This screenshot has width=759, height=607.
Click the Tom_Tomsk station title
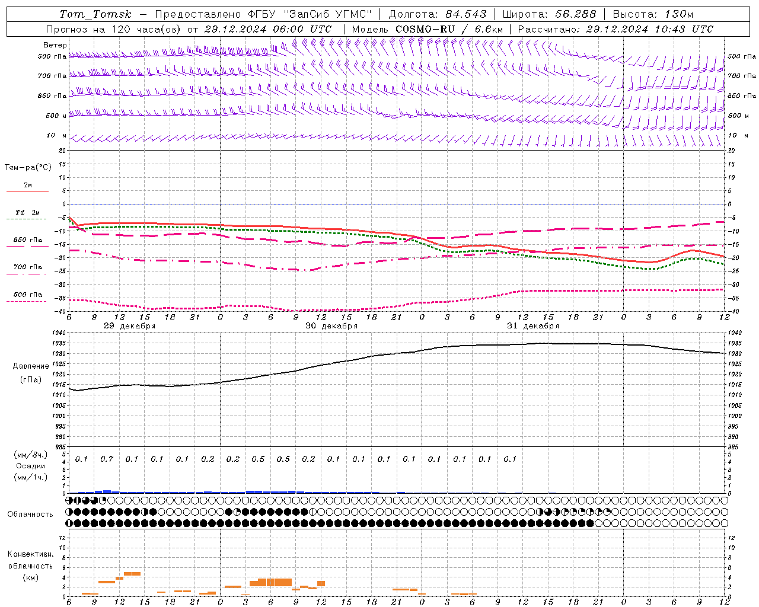[x=95, y=14]
